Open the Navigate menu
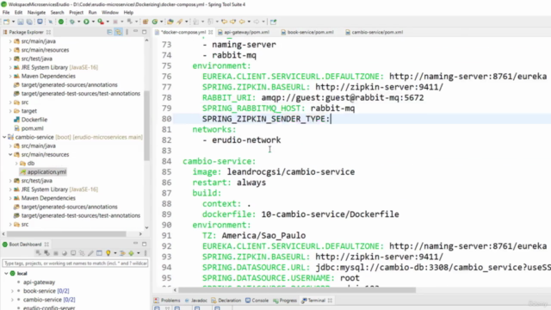The image size is (551, 310). (36, 12)
